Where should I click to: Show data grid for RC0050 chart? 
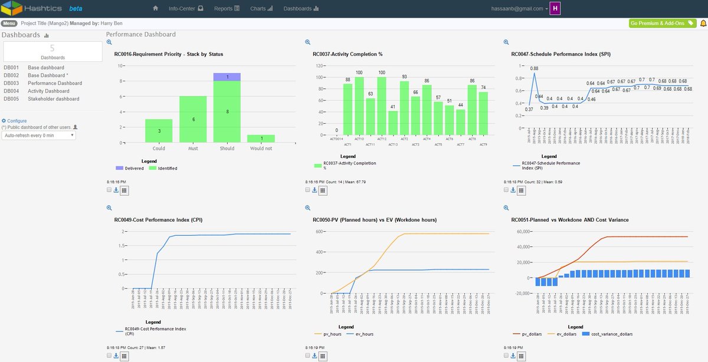point(323,356)
